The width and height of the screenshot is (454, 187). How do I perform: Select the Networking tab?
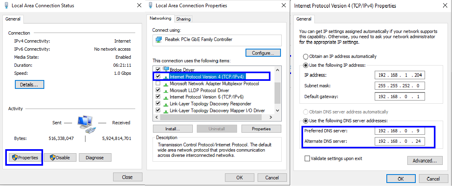click(x=161, y=18)
